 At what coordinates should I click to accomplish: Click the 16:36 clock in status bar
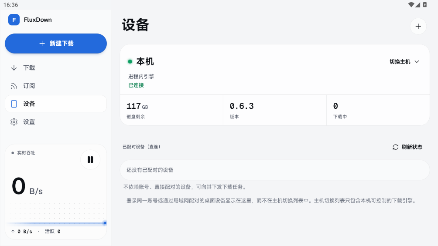coord(11,5)
